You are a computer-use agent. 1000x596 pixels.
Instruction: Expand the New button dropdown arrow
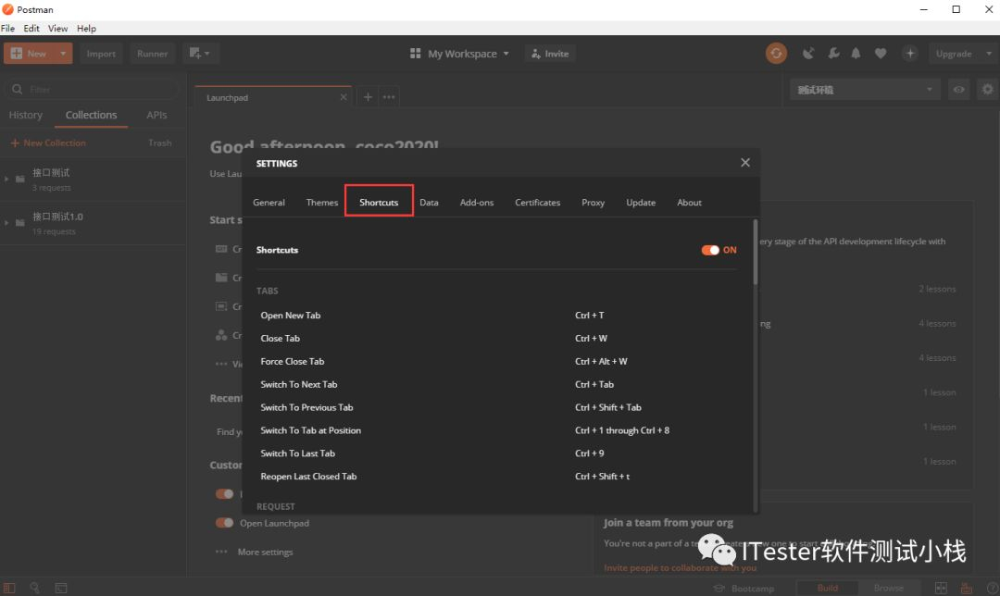coord(63,54)
